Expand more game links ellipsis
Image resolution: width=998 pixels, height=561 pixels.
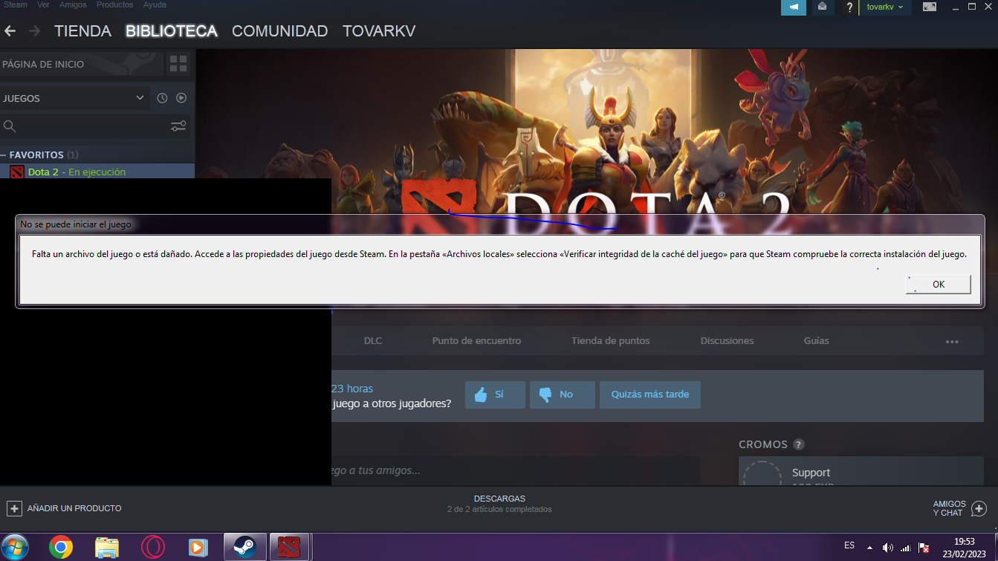[x=952, y=342]
